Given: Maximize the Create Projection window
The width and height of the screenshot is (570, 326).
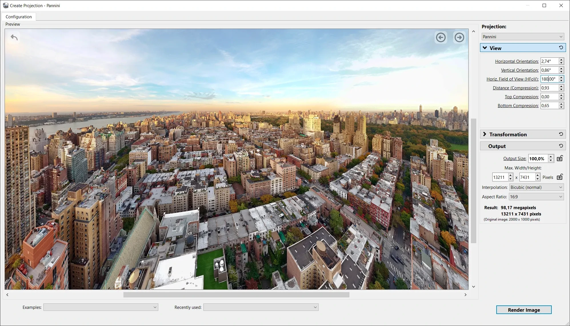Looking at the screenshot, I should click(544, 5).
